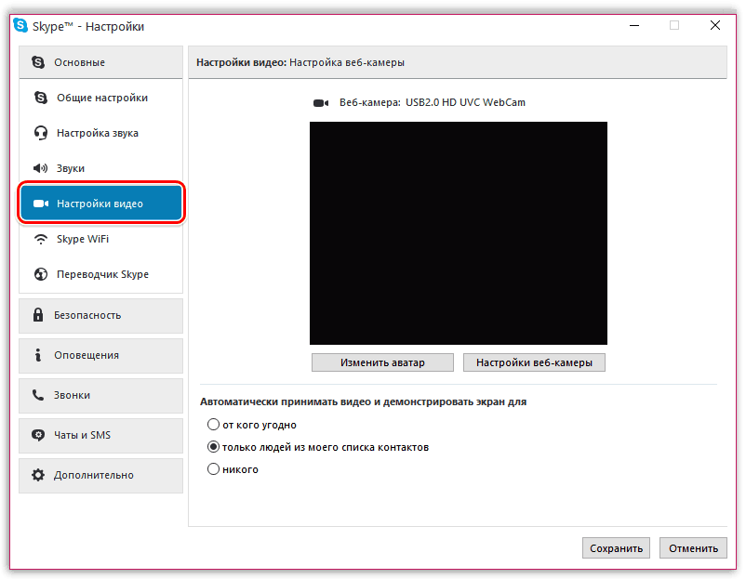Viewport: 746px width, 579px height.
Task: Open the Основные settings section
Action: 100,62
